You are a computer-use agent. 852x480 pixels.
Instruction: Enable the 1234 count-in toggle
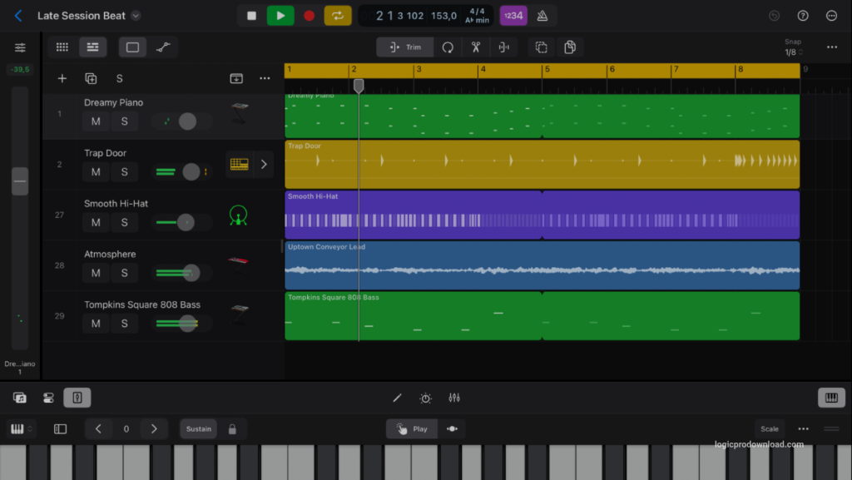coord(513,15)
